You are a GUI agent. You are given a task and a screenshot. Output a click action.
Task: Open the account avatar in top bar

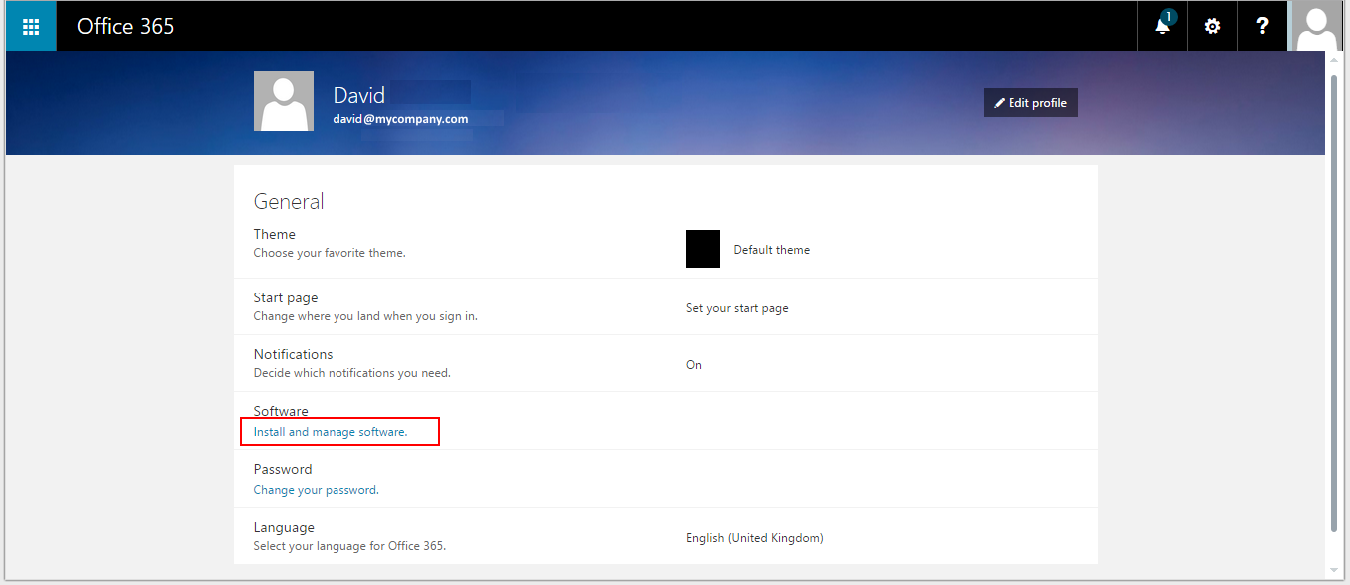1316,26
